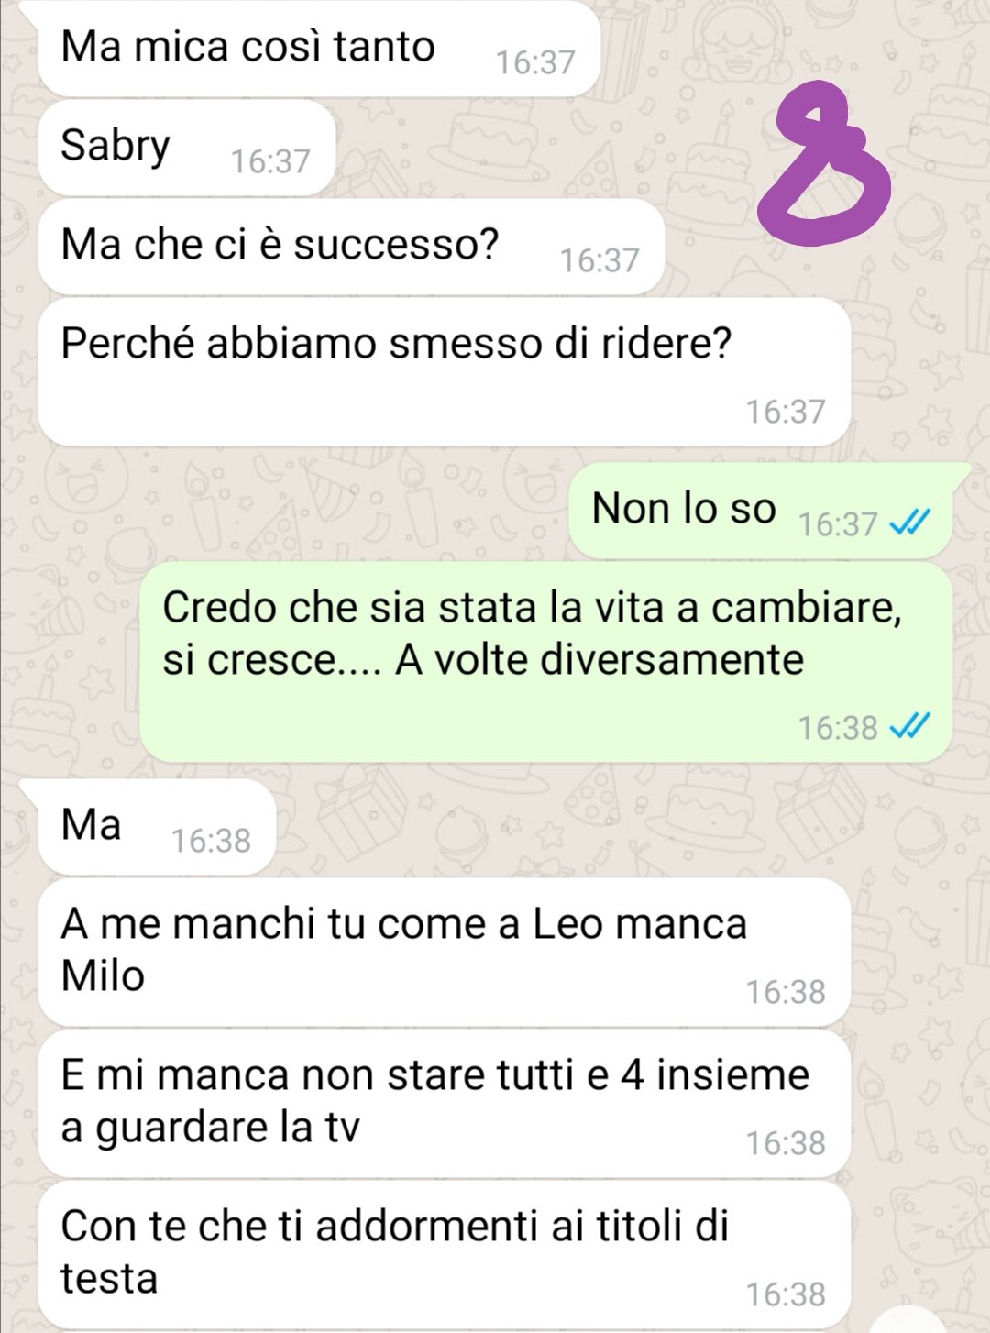Tap the timestamp on 'Perché abbiamo smesso di ridere?'
The width and height of the screenshot is (990, 1333).
point(786,412)
